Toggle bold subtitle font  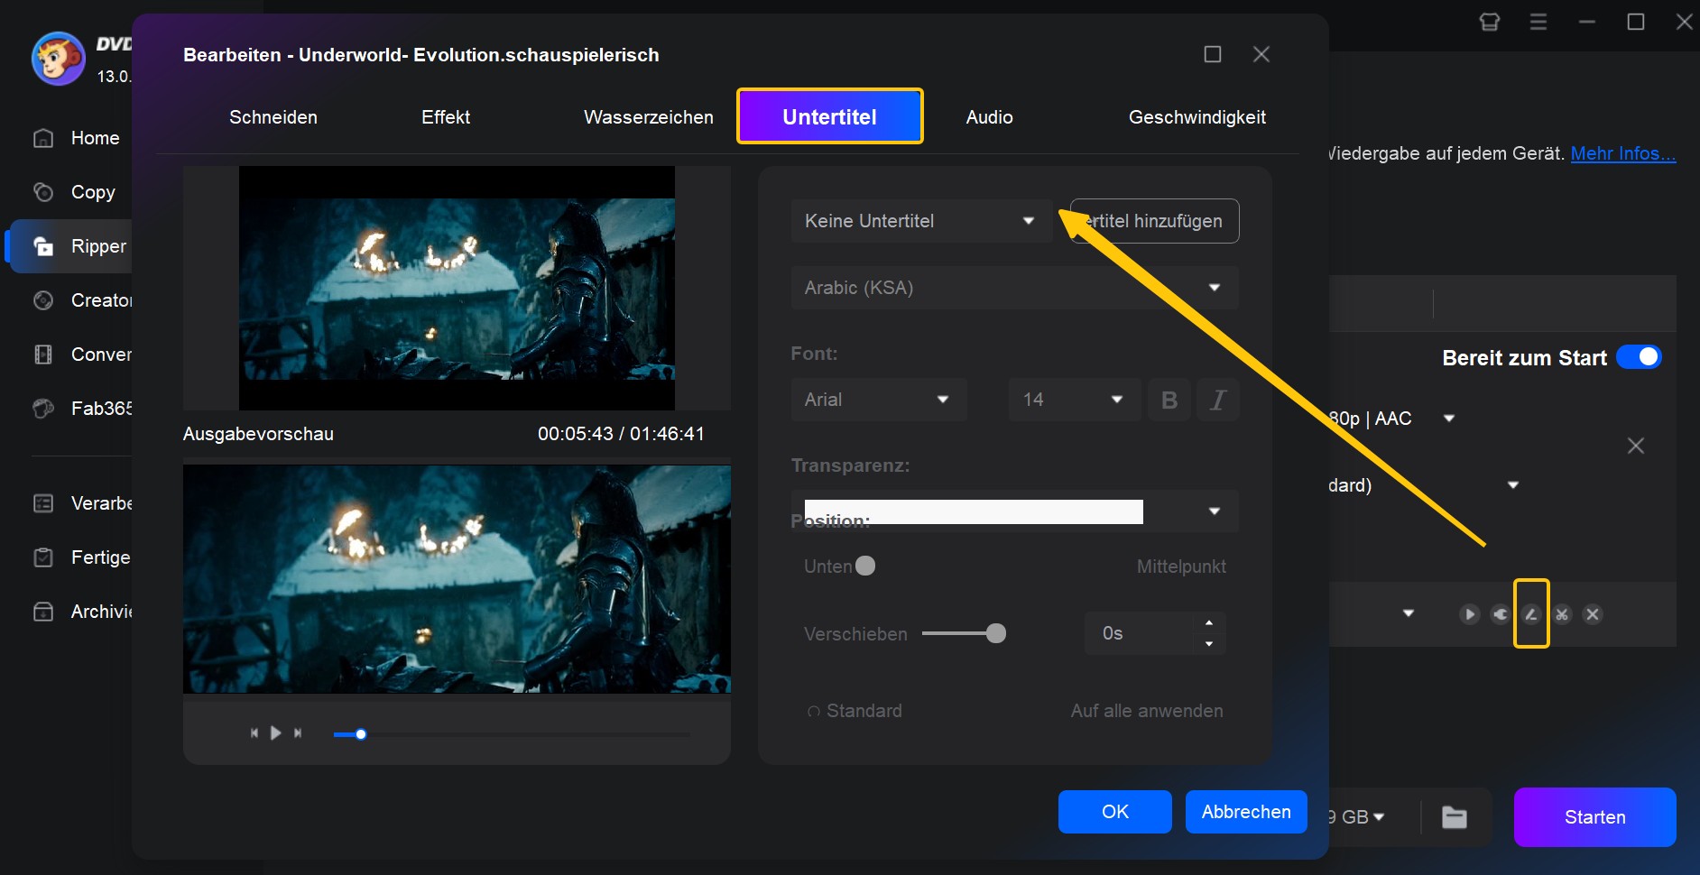[1169, 400]
